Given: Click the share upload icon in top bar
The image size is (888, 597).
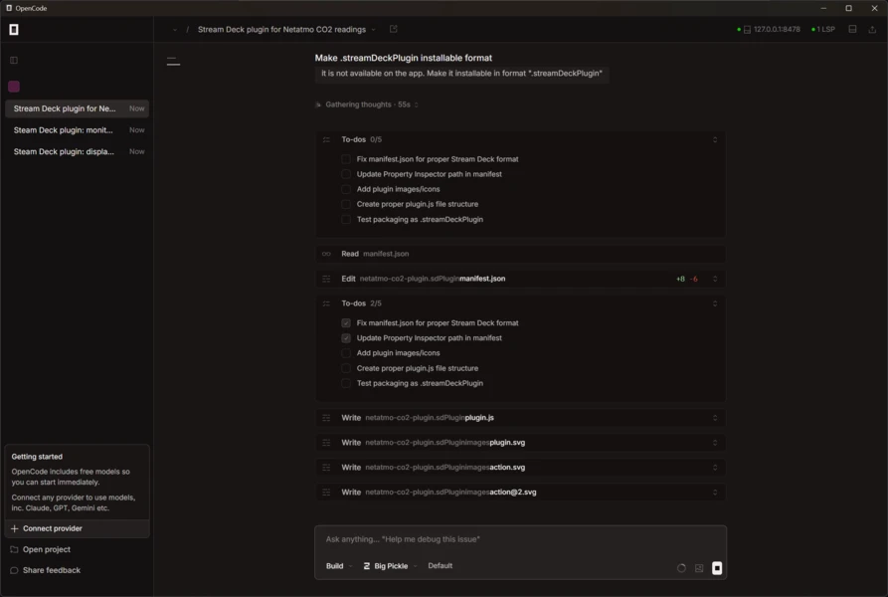Looking at the screenshot, I should 872,30.
